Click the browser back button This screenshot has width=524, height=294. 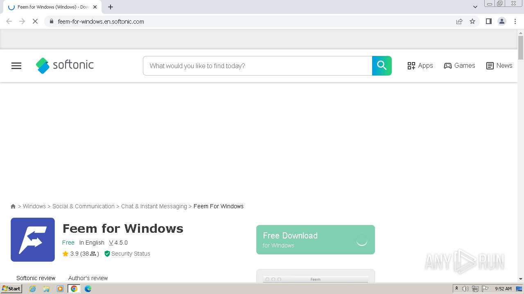tap(9, 21)
